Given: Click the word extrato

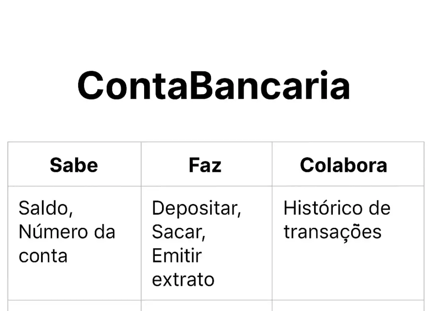Looking at the screenshot, I should (x=183, y=280).
